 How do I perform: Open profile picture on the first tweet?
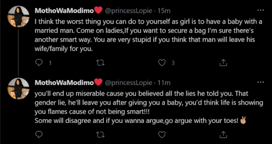[x=19, y=17]
